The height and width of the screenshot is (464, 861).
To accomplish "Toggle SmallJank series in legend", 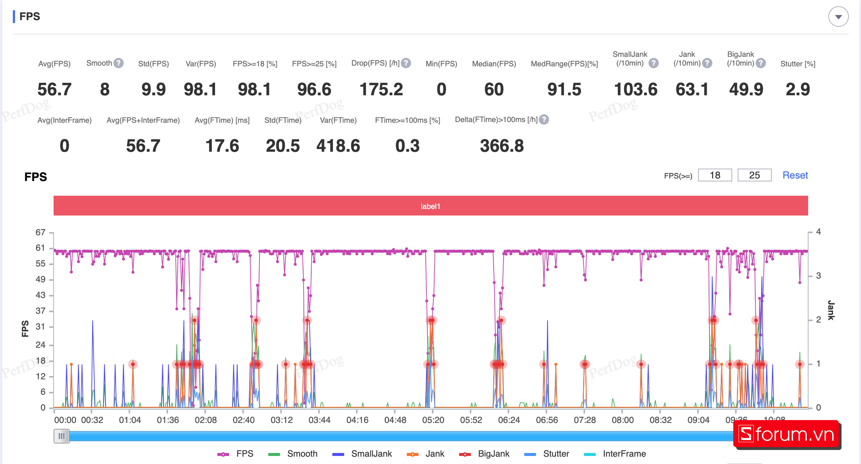I will (x=362, y=454).
